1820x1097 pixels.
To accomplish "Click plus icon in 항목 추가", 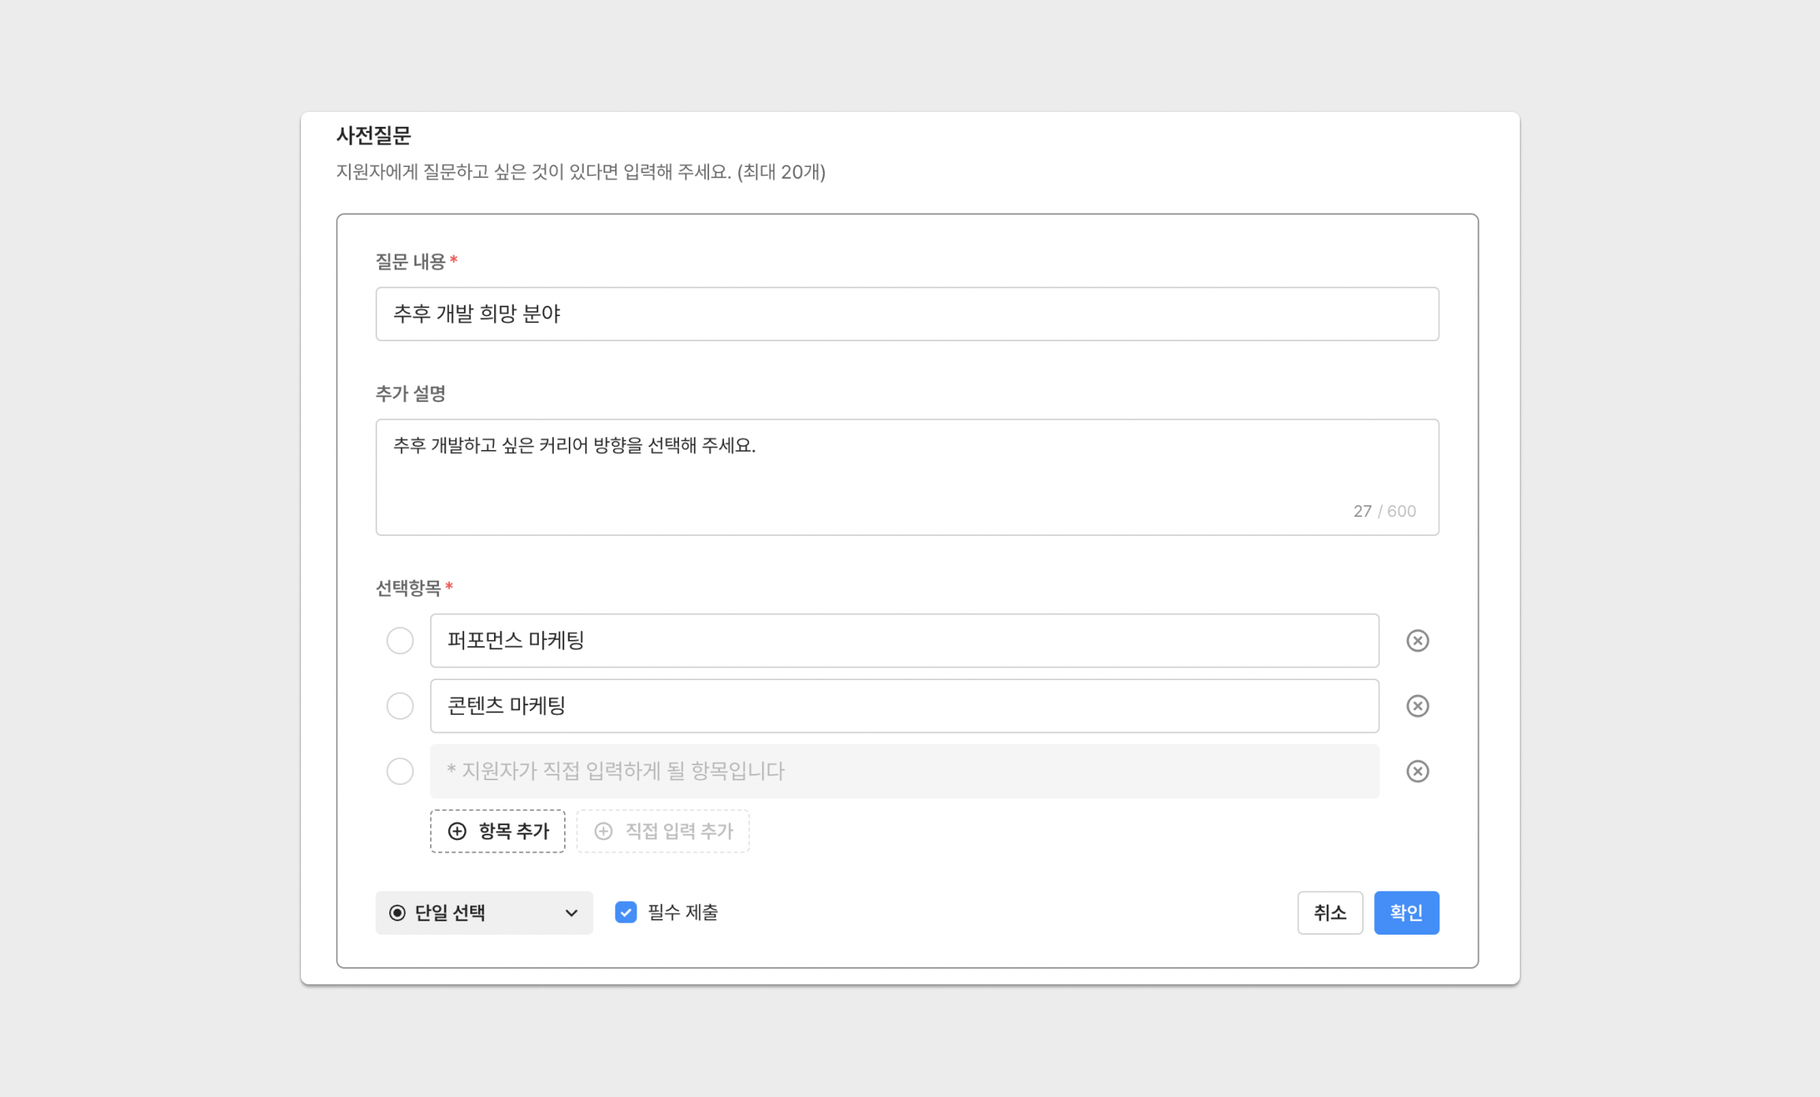I will pyautogui.click(x=457, y=831).
